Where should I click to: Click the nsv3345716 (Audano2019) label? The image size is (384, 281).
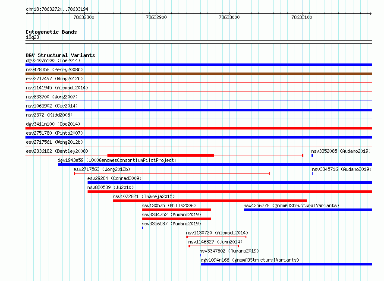coord(342,169)
